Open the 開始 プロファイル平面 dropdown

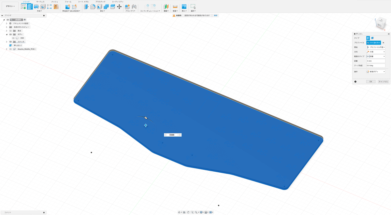click(x=376, y=47)
